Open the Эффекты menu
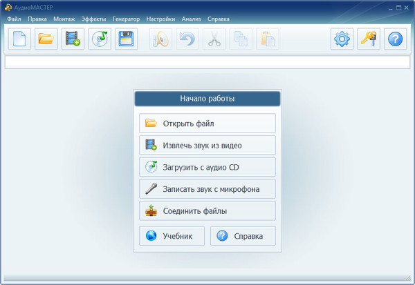Image resolution: width=415 pixels, height=285 pixels. click(93, 19)
